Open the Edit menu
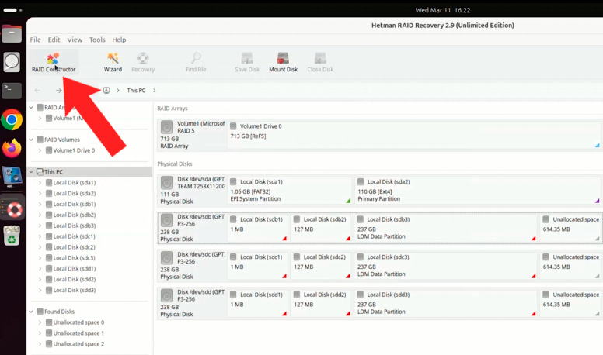 click(54, 40)
